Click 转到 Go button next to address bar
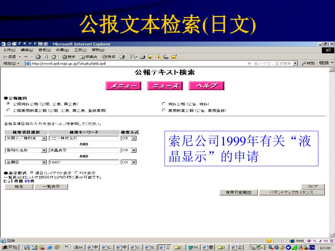 tap(308, 63)
